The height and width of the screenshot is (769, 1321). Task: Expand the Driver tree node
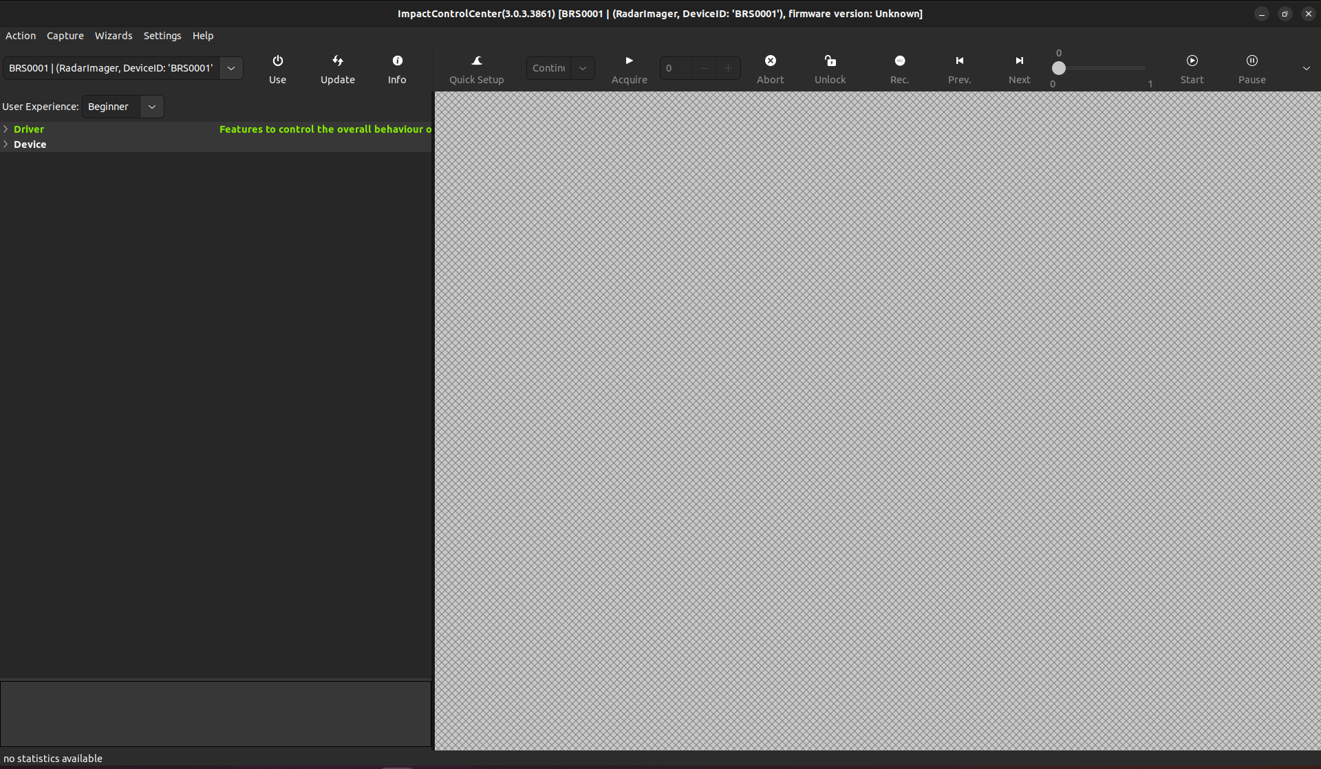(x=6, y=129)
